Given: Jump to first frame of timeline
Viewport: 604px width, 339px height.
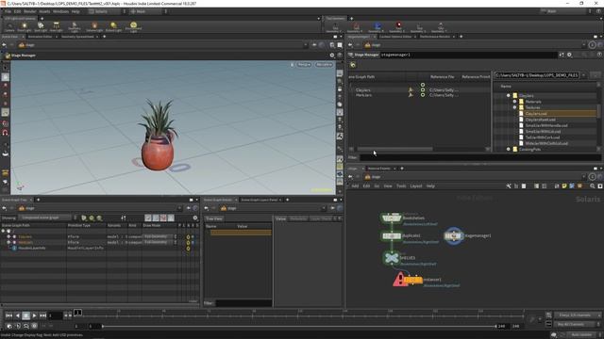Looking at the screenshot, I should point(8,315).
